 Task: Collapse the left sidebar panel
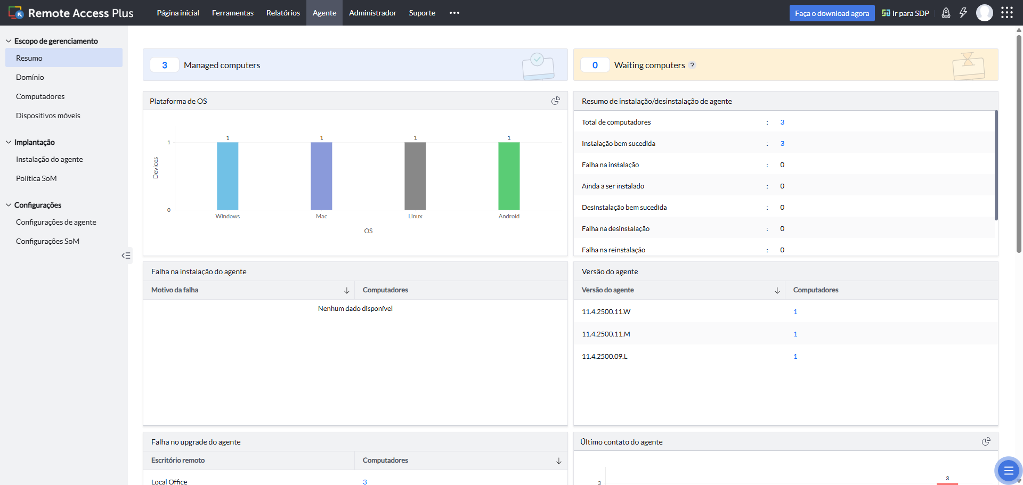coord(126,256)
